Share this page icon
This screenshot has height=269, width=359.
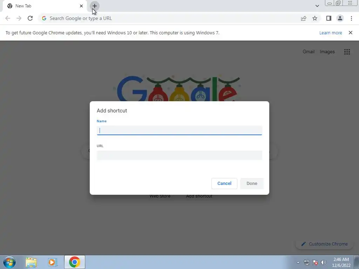point(304,18)
